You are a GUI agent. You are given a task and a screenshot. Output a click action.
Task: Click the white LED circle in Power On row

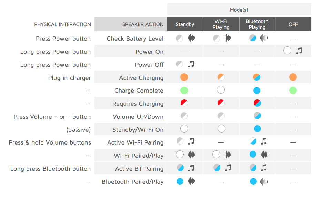click(287, 51)
